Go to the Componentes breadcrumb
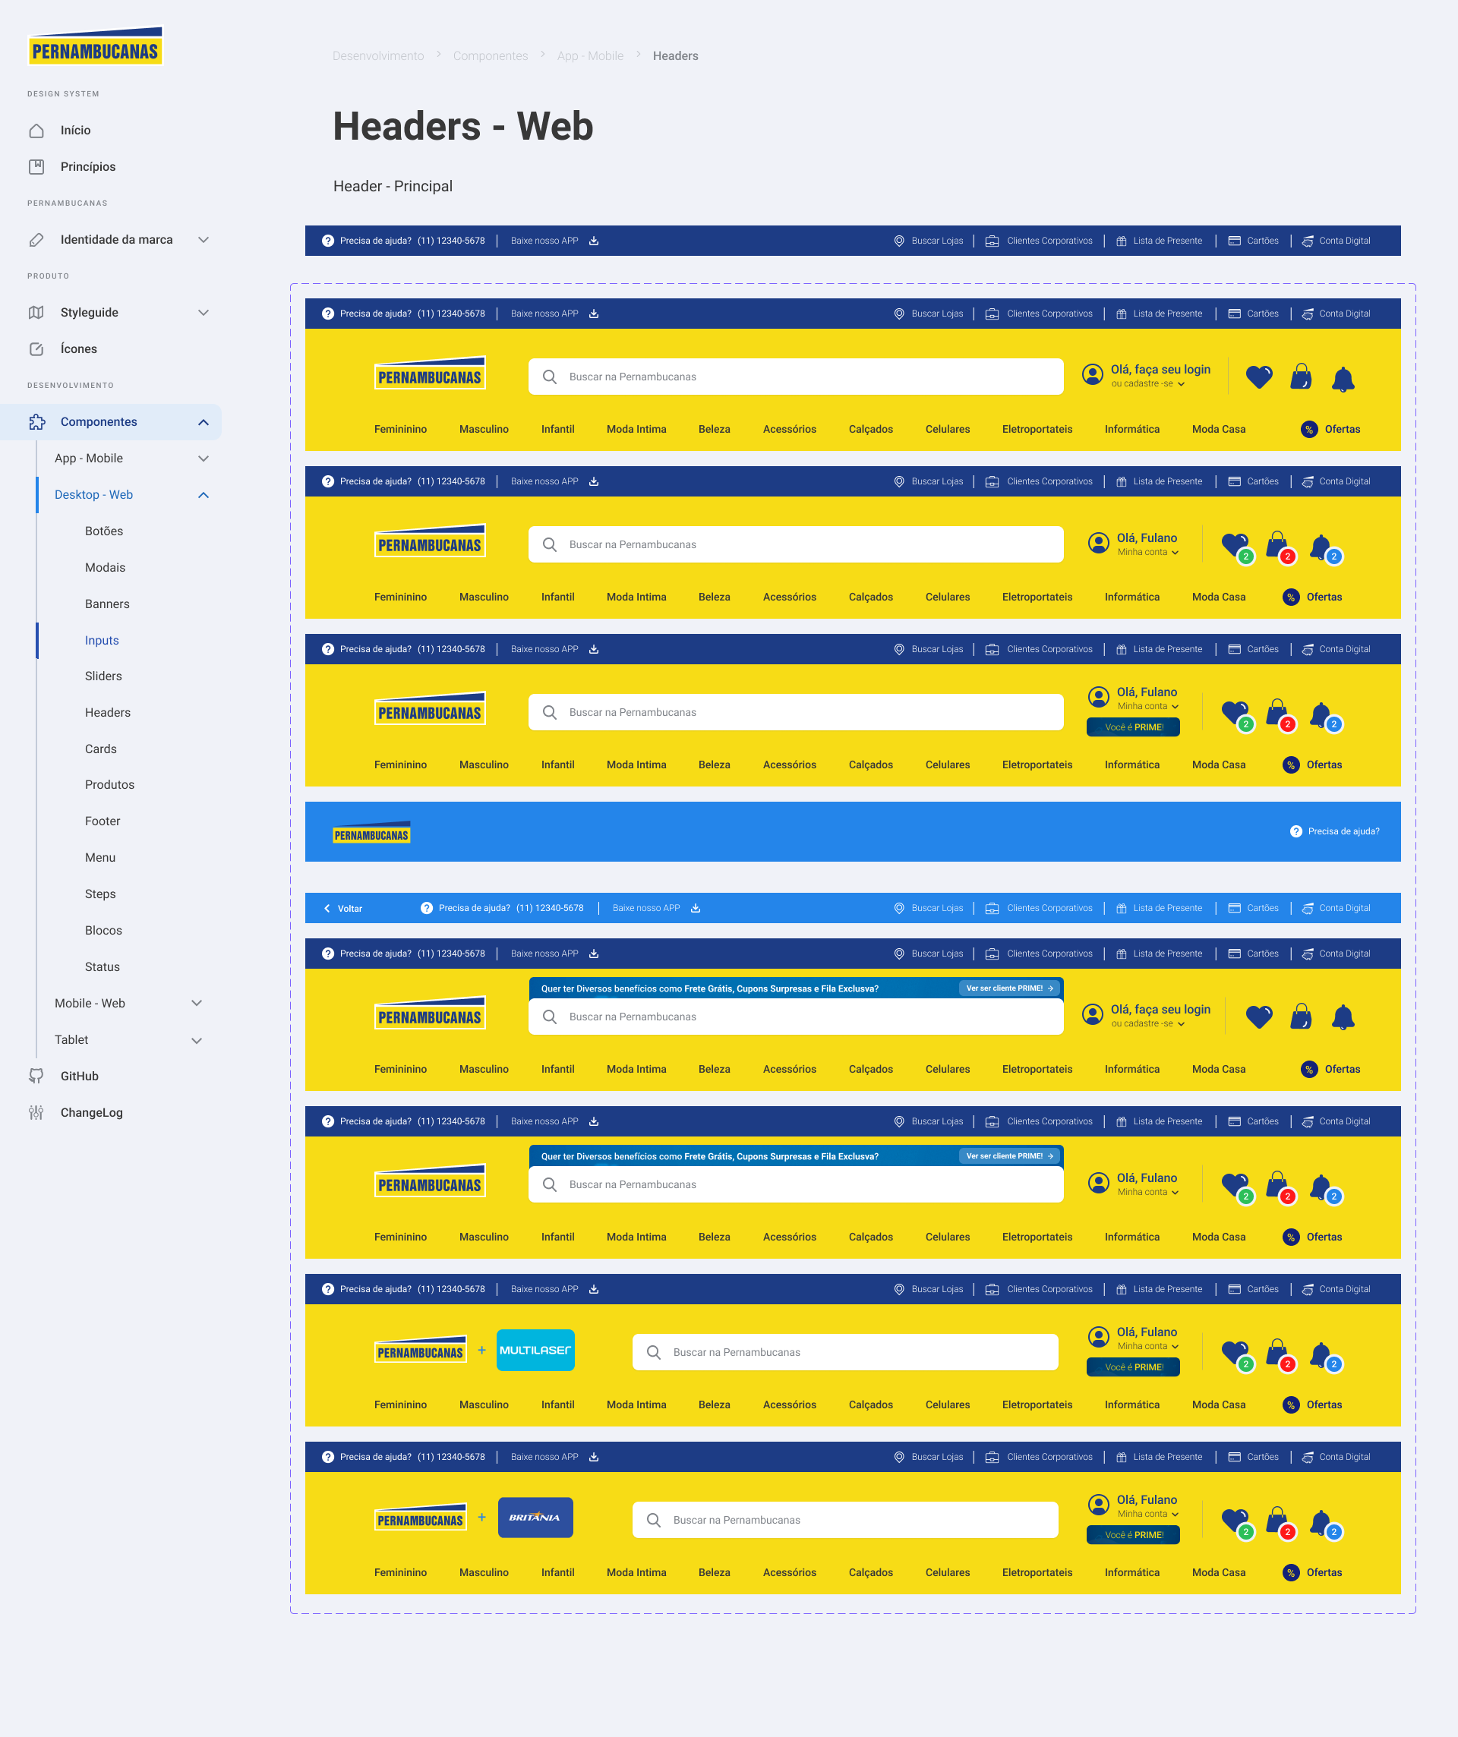Image resolution: width=1458 pixels, height=1737 pixels. pyautogui.click(x=491, y=55)
